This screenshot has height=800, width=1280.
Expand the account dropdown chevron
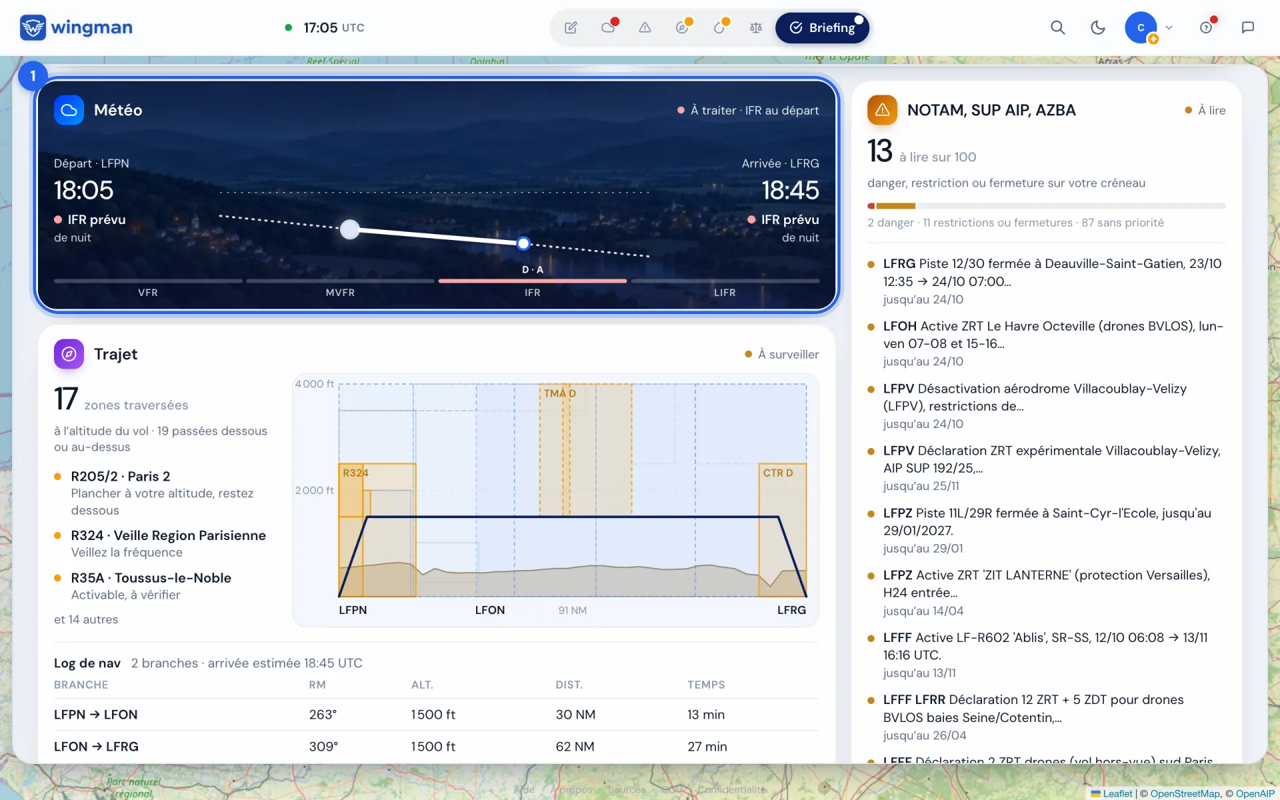pyautogui.click(x=1169, y=27)
